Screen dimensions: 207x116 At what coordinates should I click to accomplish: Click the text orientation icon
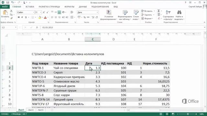pos(63,12)
